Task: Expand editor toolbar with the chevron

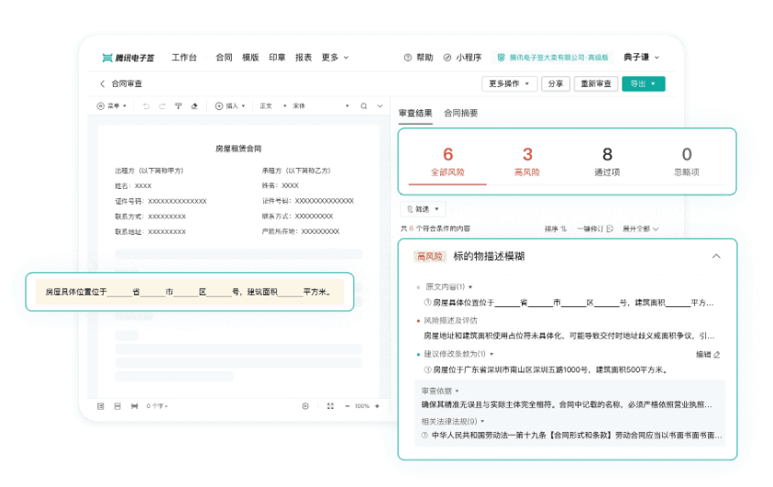Action: tap(380, 106)
